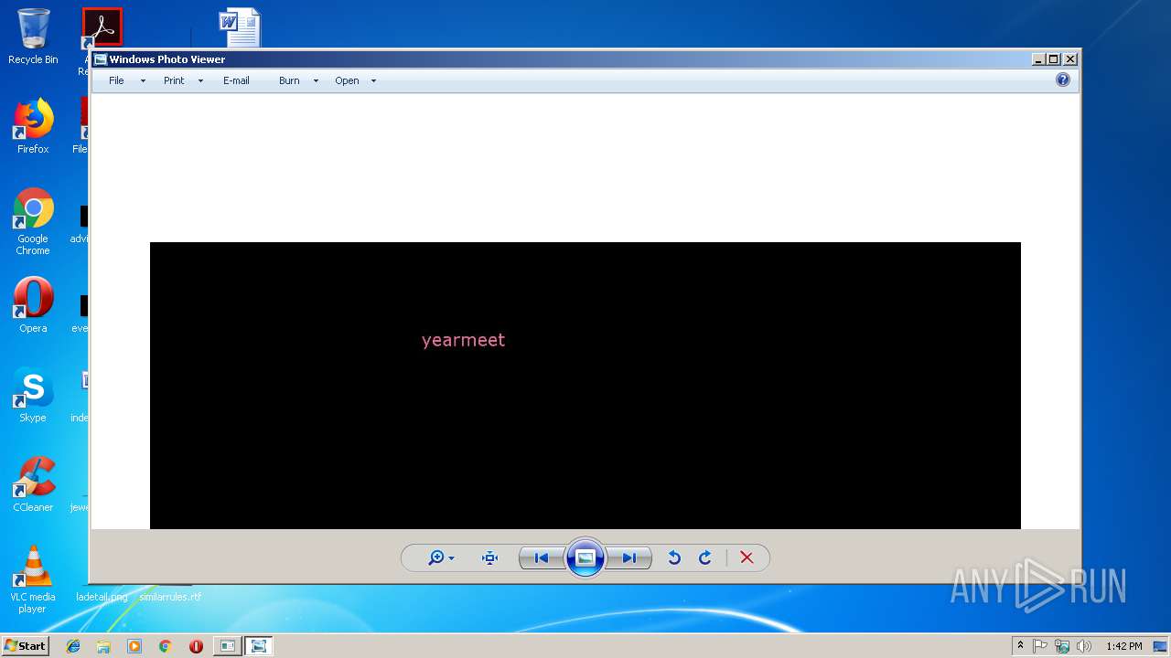Viewport: 1171px width, 658px height.
Task: Open volume control in tray
Action: (x=1084, y=646)
